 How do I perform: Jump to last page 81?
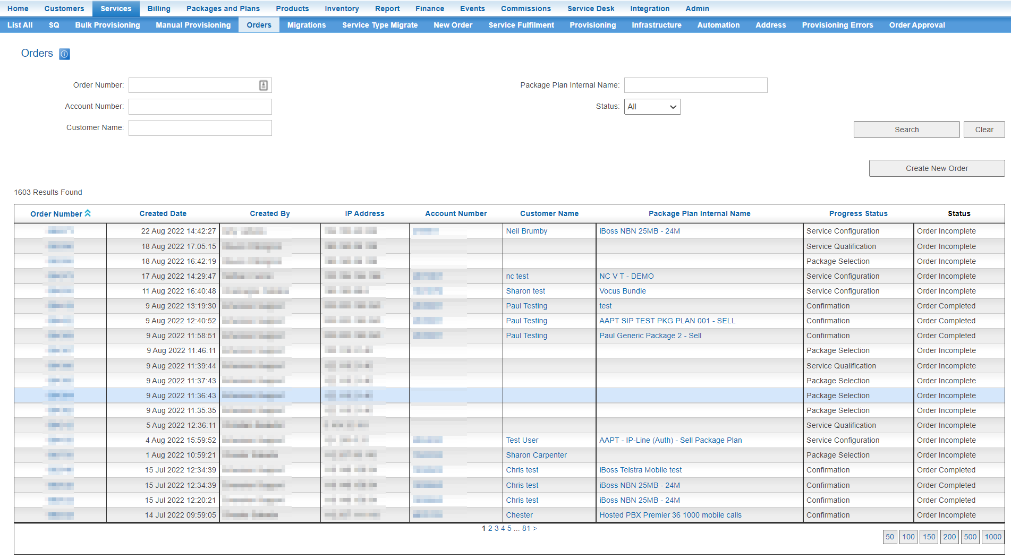526,528
